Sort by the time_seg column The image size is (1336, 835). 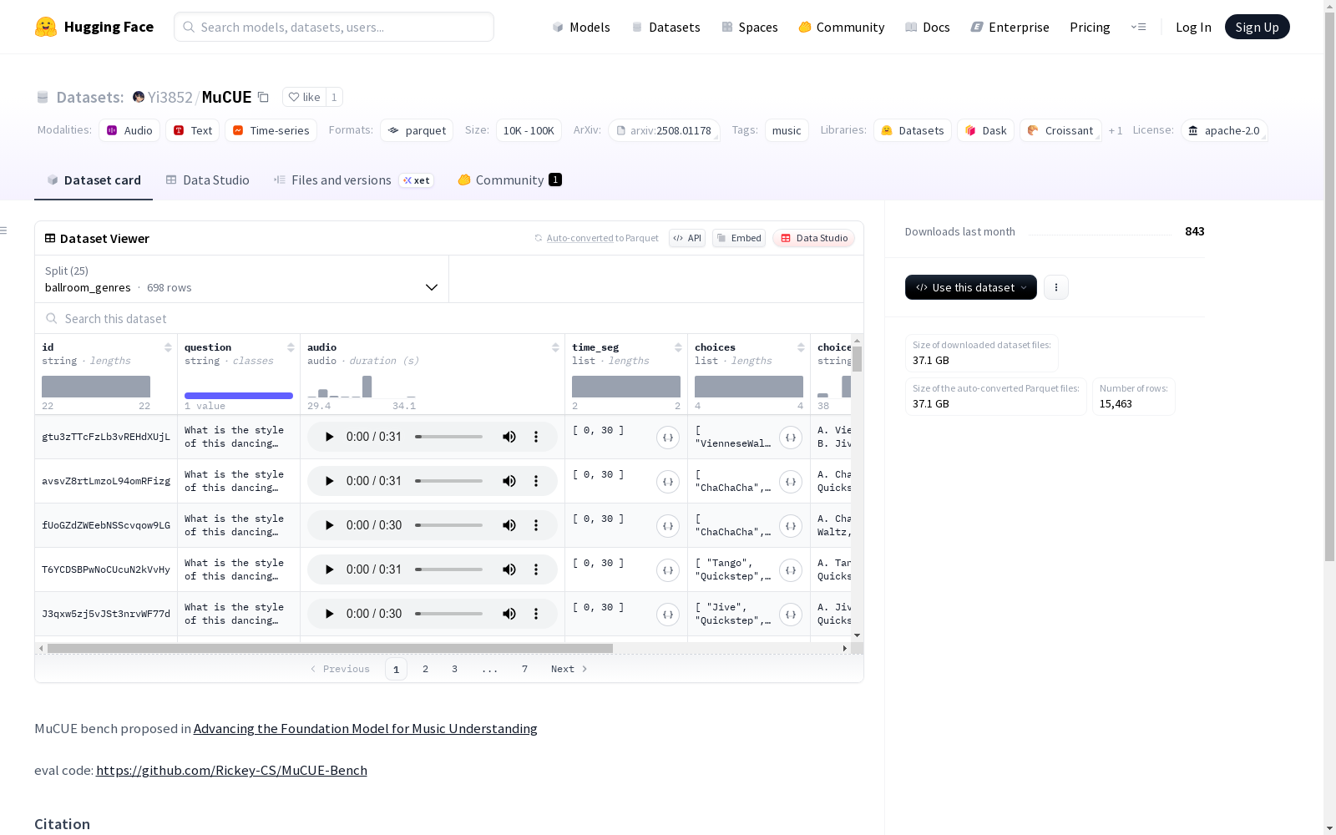tap(678, 347)
